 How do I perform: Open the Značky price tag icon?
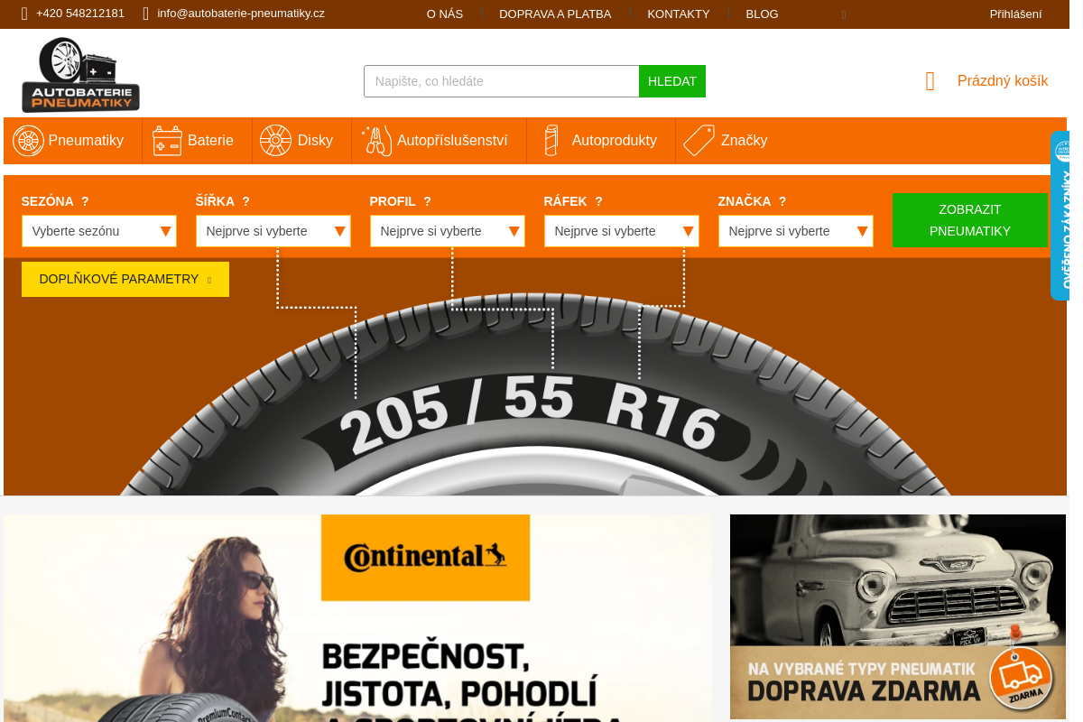coord(699,141)
